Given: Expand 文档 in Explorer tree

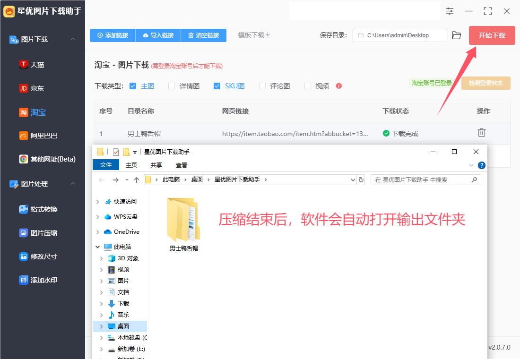Looking at the screenshot, I should (102, 292).
